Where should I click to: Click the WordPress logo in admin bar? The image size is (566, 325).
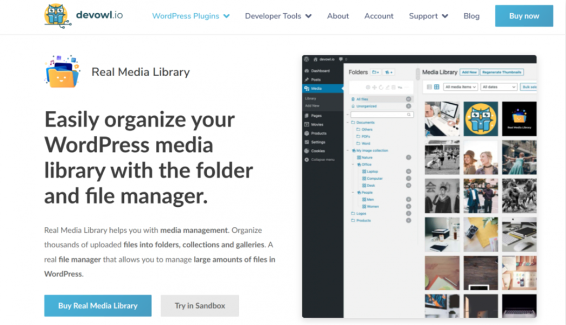click(x=307, y=59)
